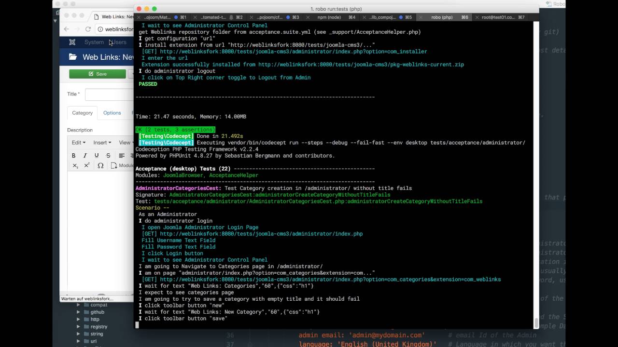The width and height of the screenshot is (618, 347).
Task: Click the site info icon in the address bar
Action: point(100,29)
